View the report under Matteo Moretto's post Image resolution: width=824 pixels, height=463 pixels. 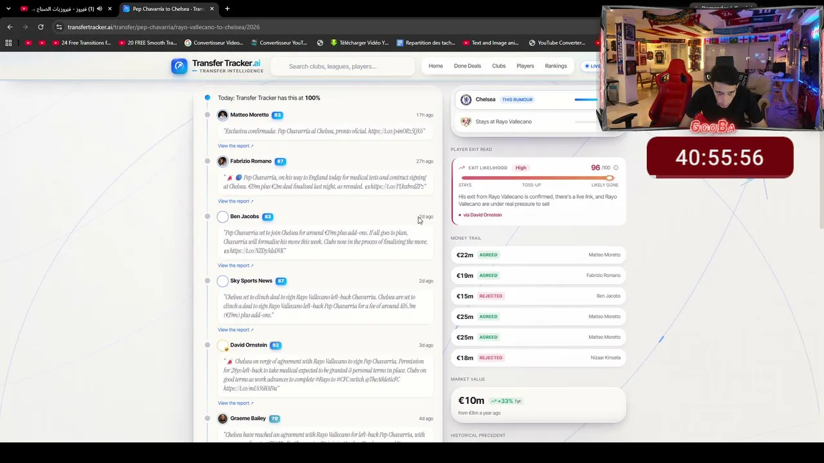coord(236,146)
